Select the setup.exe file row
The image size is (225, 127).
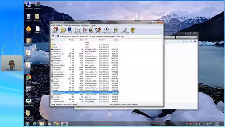point(85,79)
